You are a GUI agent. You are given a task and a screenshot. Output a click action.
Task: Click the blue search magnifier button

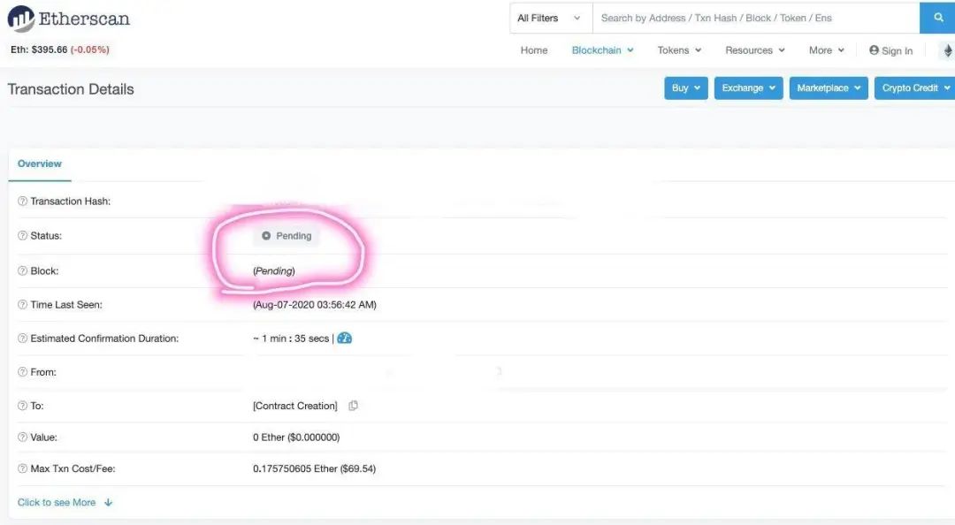[x=937, y=18]
